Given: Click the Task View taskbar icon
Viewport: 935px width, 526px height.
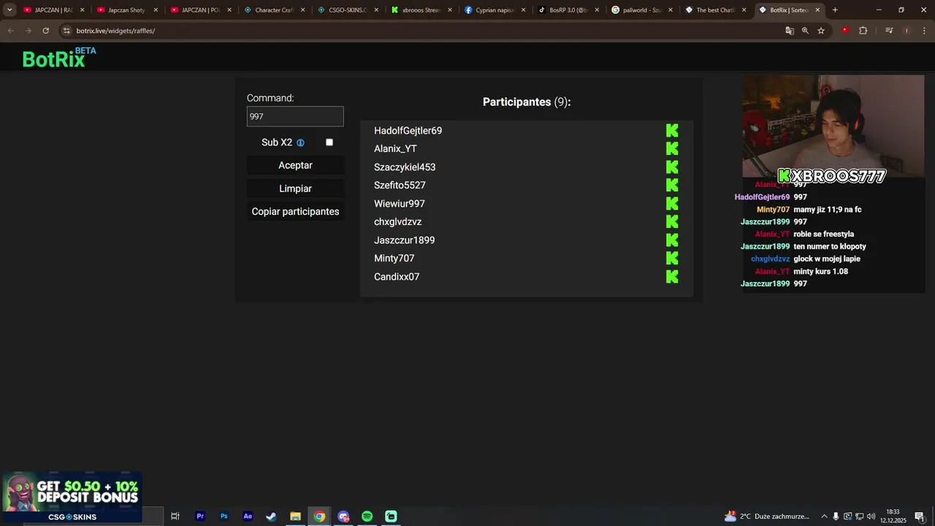Looking at the screenshot, I should (x=175, y=517).
